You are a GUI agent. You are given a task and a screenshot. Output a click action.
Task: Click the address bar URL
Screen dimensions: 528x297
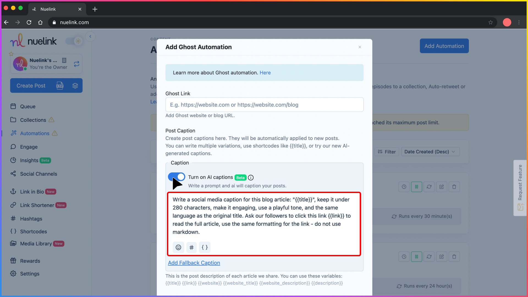(74, 22)
